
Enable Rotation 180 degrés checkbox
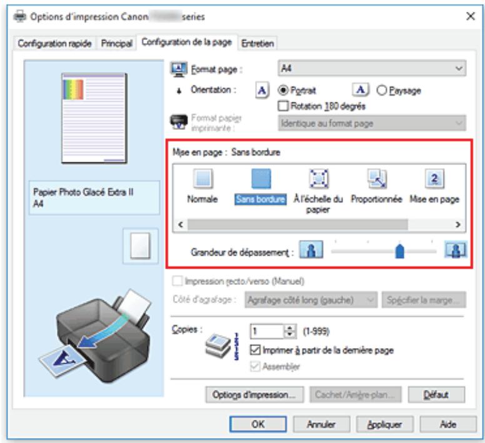pos(283,106)
